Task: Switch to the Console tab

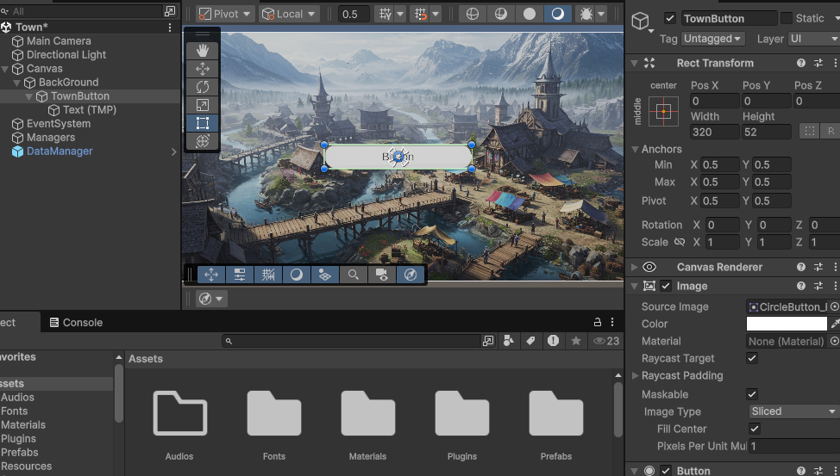Action: tap(75, 323)
